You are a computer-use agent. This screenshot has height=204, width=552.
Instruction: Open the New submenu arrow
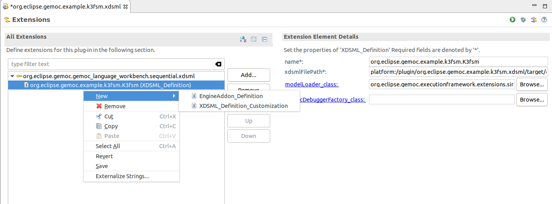point(174,96)
